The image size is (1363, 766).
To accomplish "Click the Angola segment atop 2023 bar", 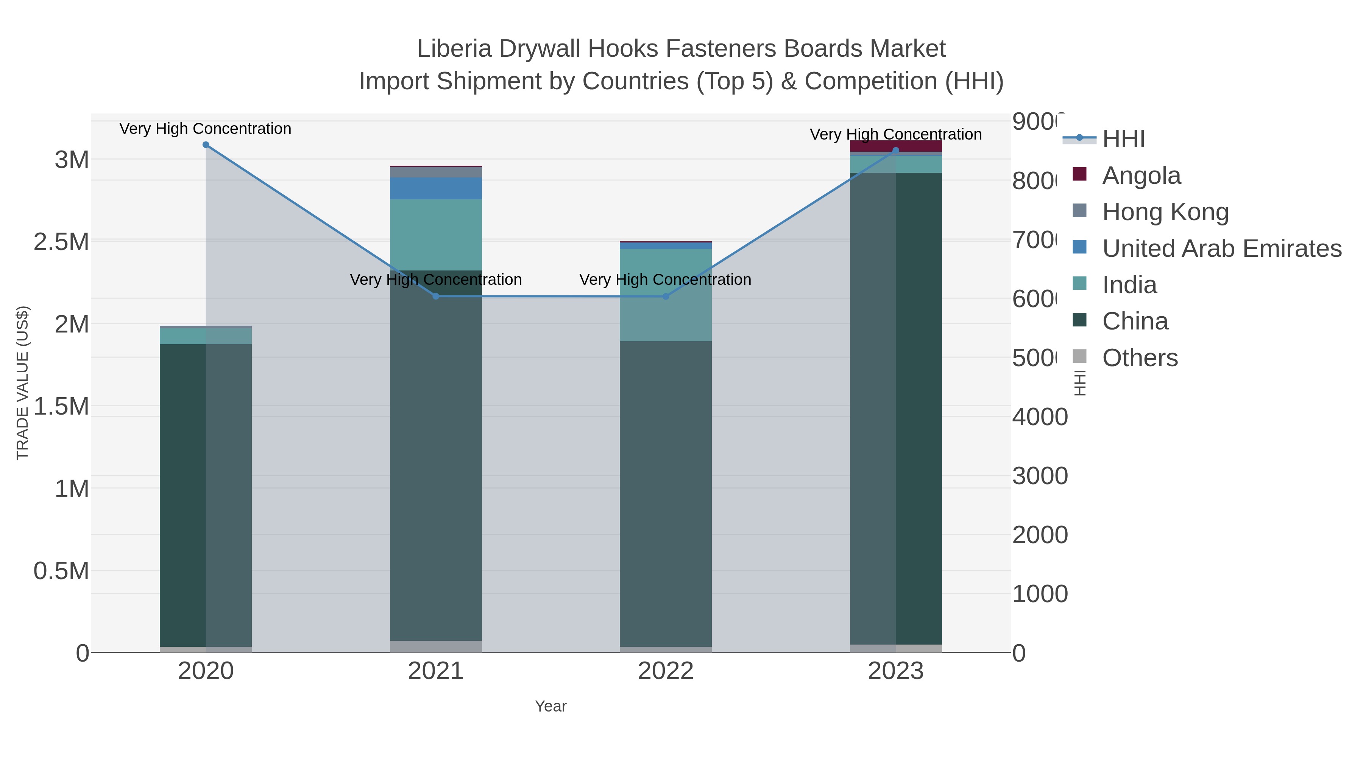I will 896,146.
